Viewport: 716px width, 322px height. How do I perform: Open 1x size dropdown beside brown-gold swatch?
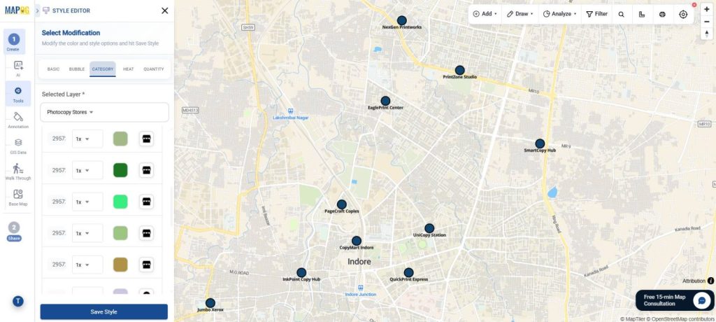87,265
